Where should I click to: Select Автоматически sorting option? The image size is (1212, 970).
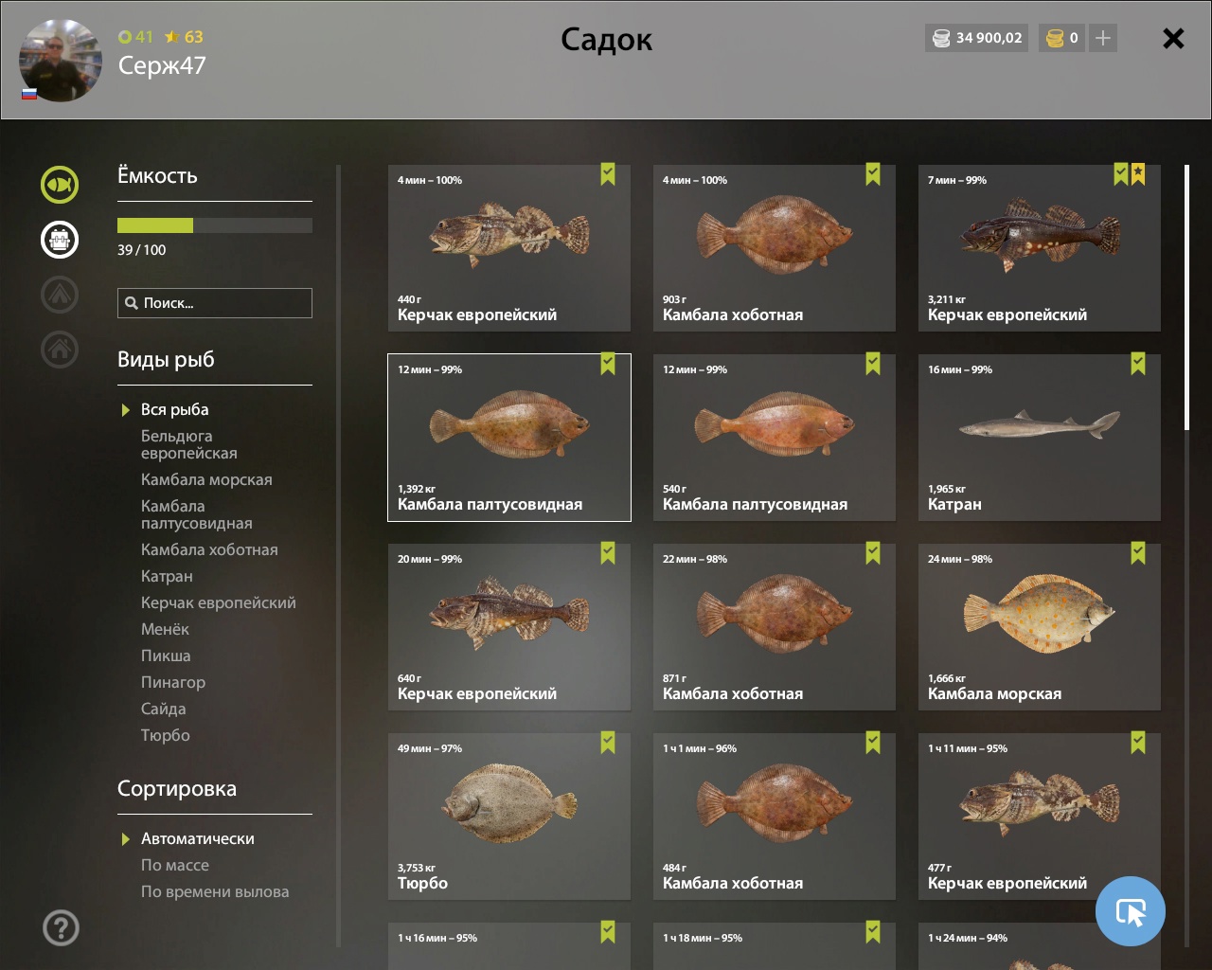tap(198, 838)
